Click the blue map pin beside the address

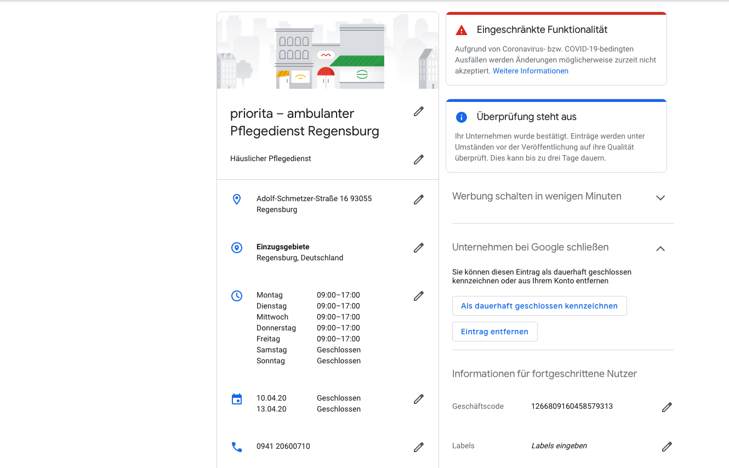click(237, 199)
